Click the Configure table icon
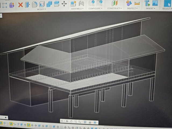This screenshot has height=129, width=172. pyautogui.click(x=99, y=3)
